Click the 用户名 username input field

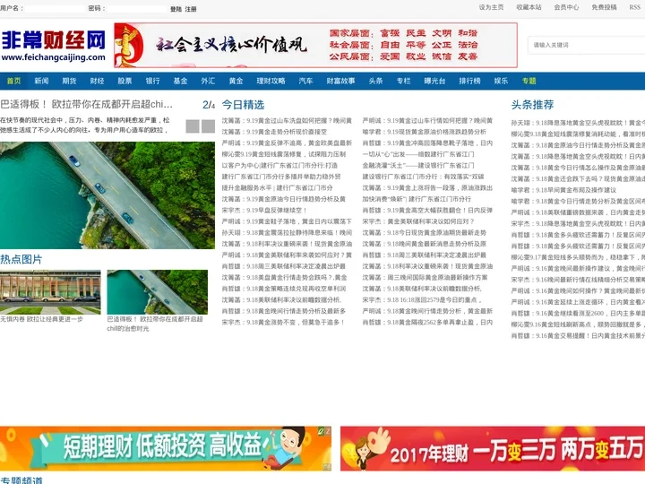click(x=56, y=9)
